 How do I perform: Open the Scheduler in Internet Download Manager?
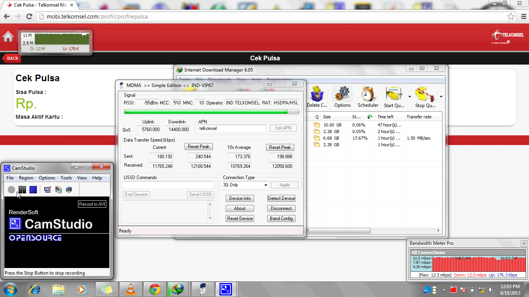[367, 94]
